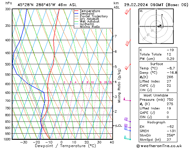The image size is (191, 148).
Task: Click the Most Unstable theta-e value 275
Action: click(170, 104)
